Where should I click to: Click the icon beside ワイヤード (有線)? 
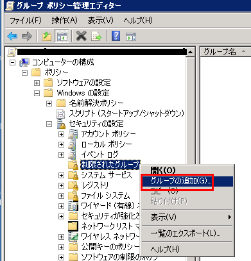73,206
